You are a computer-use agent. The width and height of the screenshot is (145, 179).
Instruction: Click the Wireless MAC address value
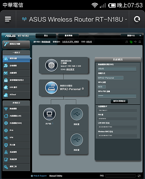tap(106, 135)
